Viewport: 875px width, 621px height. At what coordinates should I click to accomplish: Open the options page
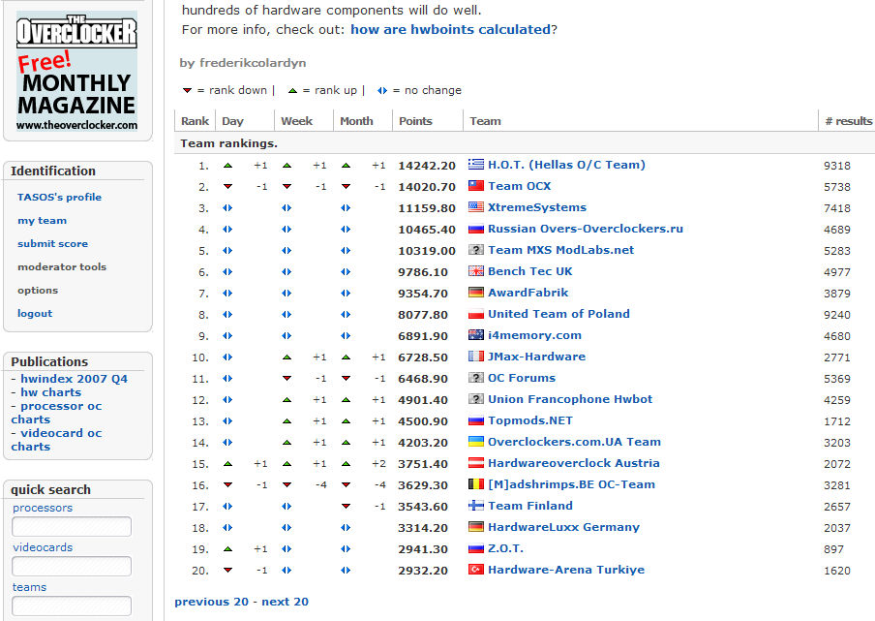click(x=38, y=291)
